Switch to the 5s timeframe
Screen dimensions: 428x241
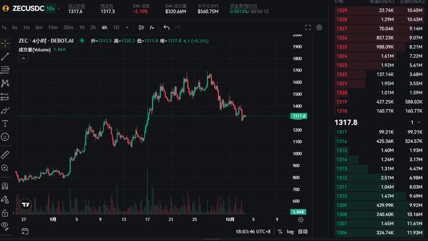[14, 28]
